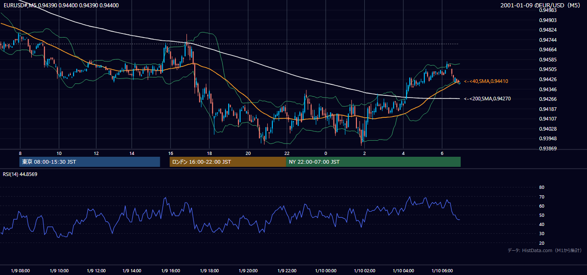Screen dimensions: 587x275
Task: Click RSI axis level 20 on right scale
Action: (x=542, y=243)
